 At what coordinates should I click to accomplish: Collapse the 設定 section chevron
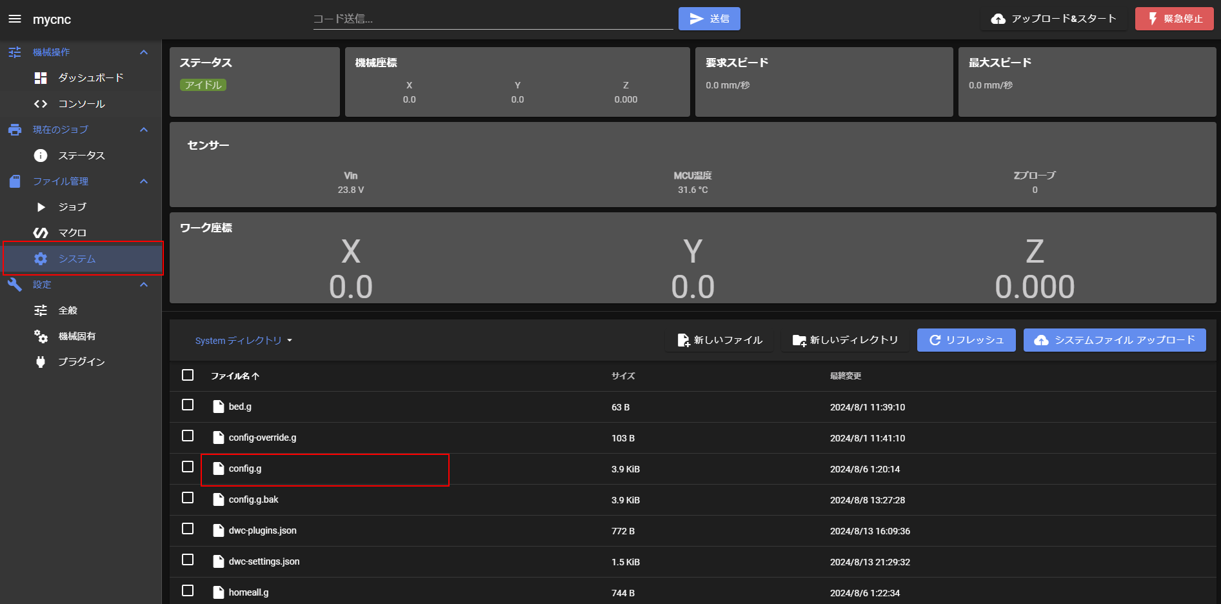click(144, 285)
